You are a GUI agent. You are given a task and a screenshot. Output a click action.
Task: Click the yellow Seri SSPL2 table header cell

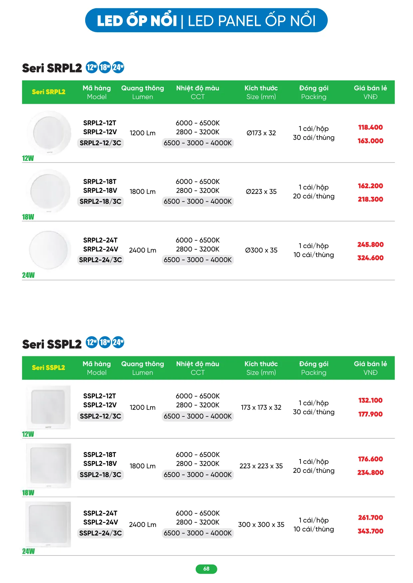49,368
